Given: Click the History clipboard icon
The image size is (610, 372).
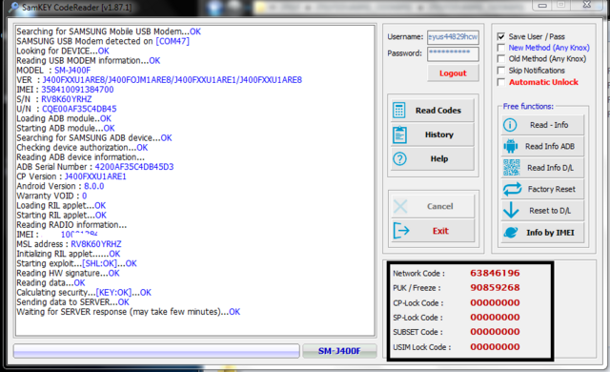Looking at the screenshot, I should [x=399, y=134].
